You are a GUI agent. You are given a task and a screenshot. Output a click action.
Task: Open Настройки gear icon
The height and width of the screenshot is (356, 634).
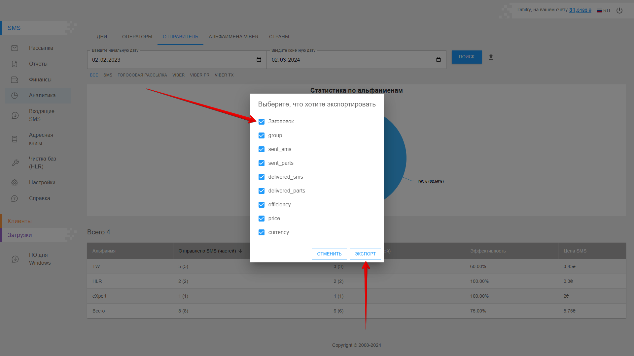point(15,183)
